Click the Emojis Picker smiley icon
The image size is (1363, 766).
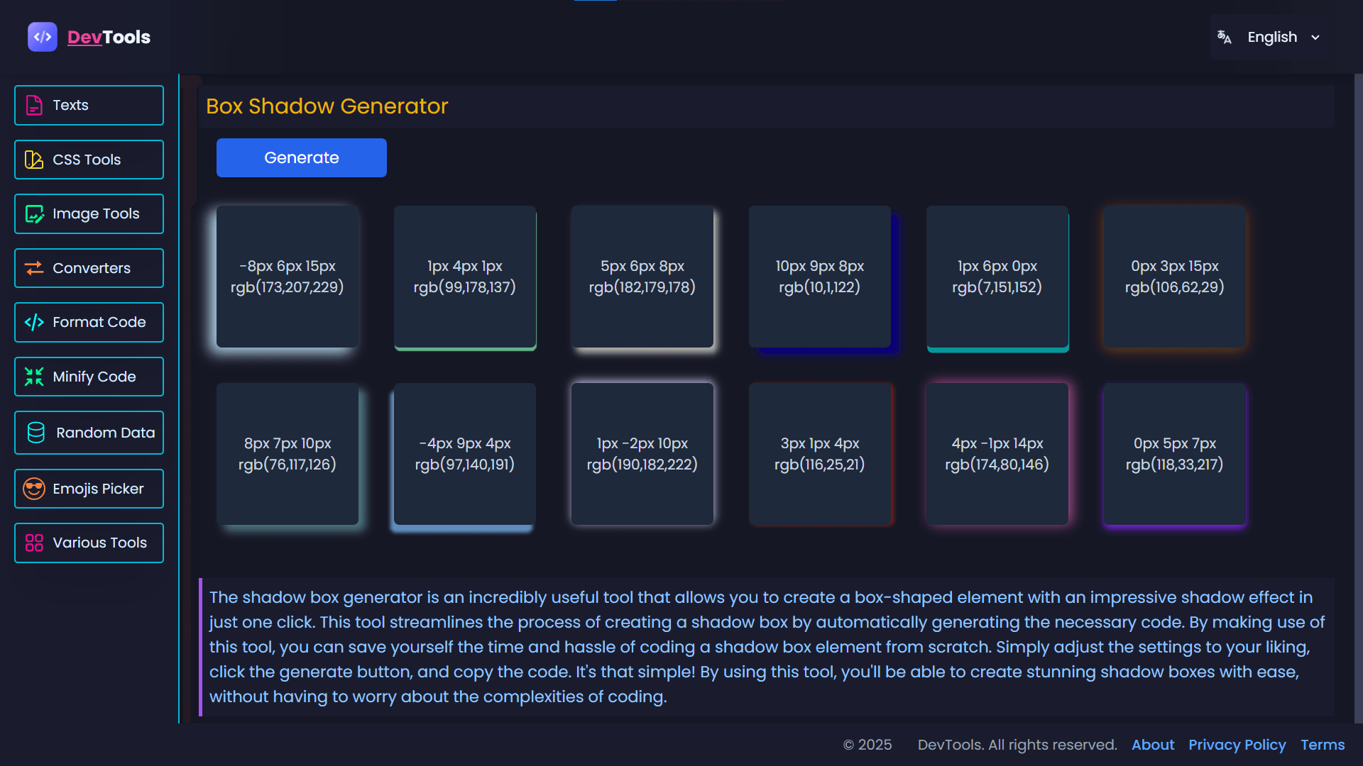34,489
